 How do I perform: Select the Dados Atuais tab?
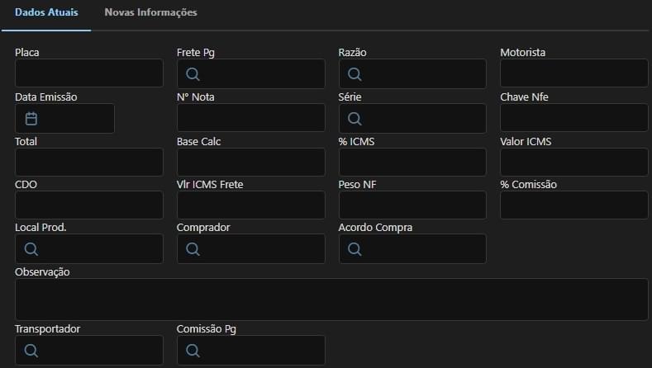(46, 13)
